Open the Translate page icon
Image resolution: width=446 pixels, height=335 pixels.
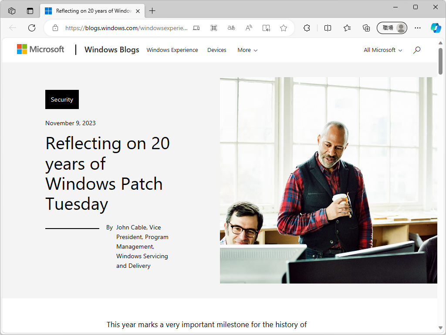231,27
